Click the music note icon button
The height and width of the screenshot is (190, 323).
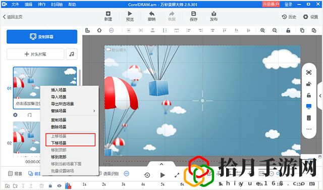(x=72, y=54)
